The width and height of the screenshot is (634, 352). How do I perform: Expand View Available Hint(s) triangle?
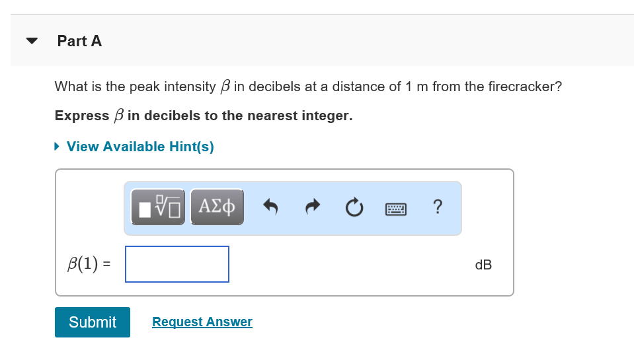[57, 147]
